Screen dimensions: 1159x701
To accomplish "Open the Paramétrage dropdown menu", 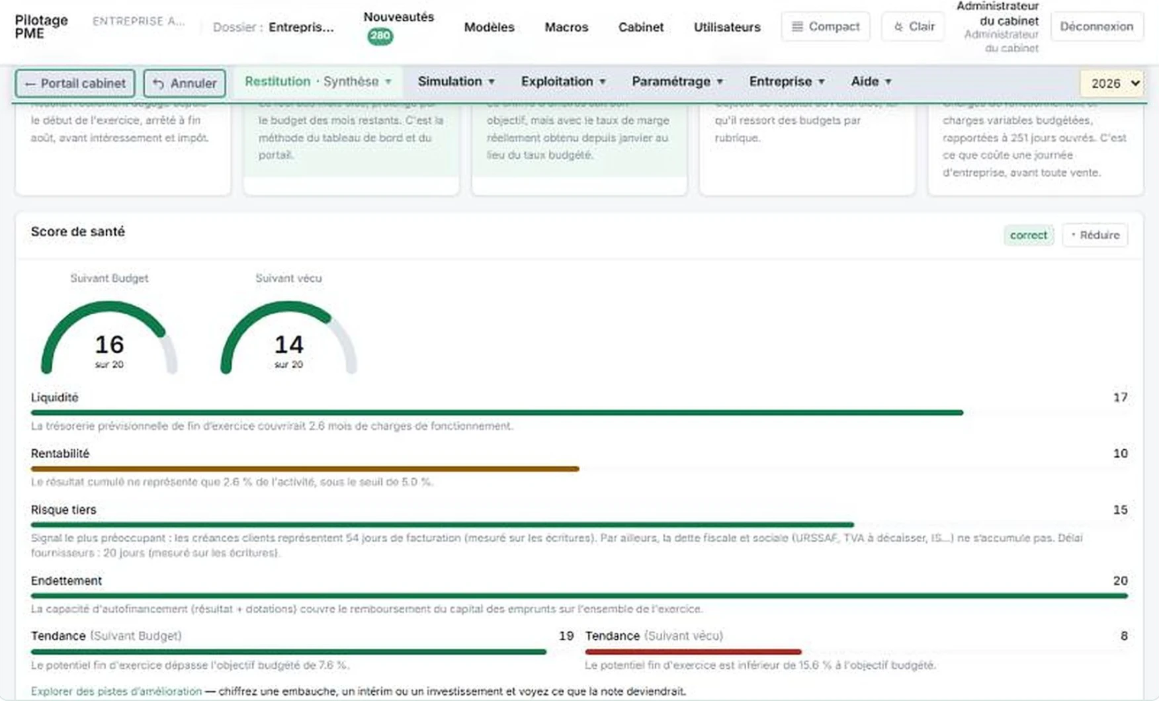I will pos(677,81).
